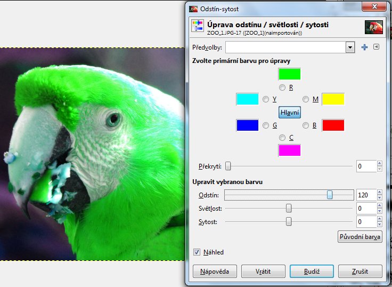Viewport: 392px width, 287px height.
Task: Click the cyan swatch beside Y
Action: (x=248, y=99)
